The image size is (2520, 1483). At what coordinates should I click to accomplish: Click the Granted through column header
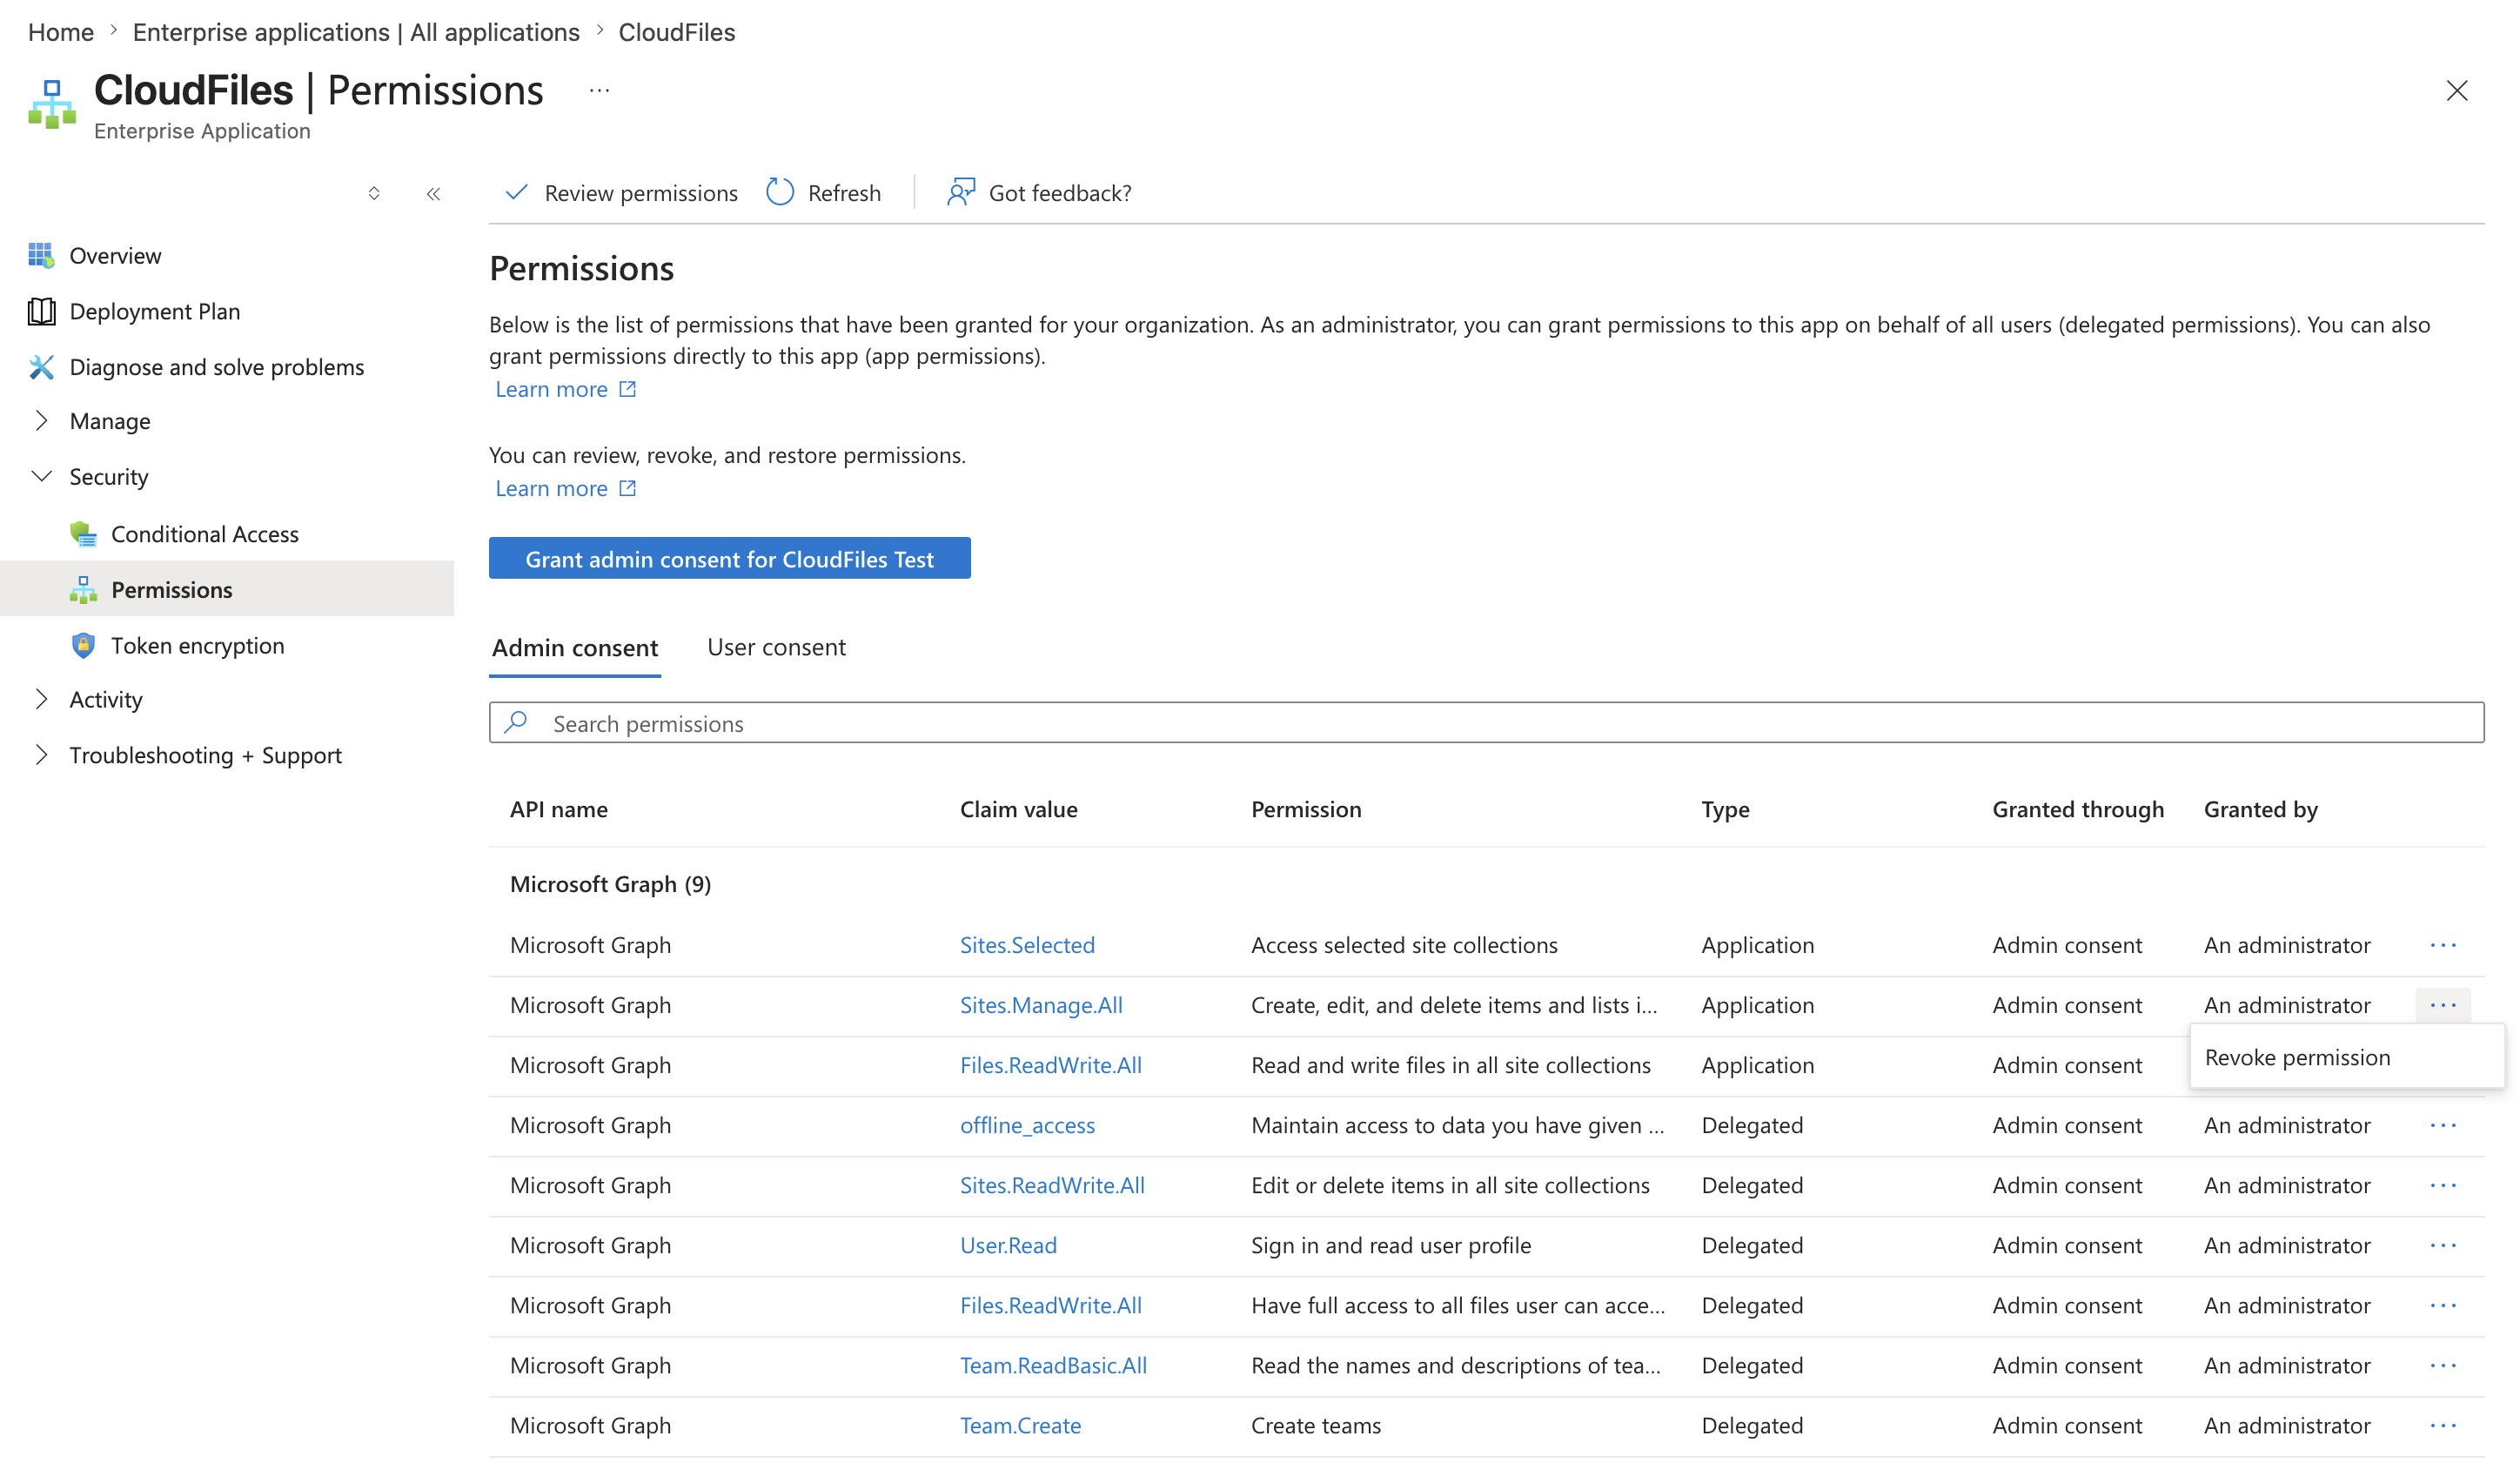coord(2077,809)
